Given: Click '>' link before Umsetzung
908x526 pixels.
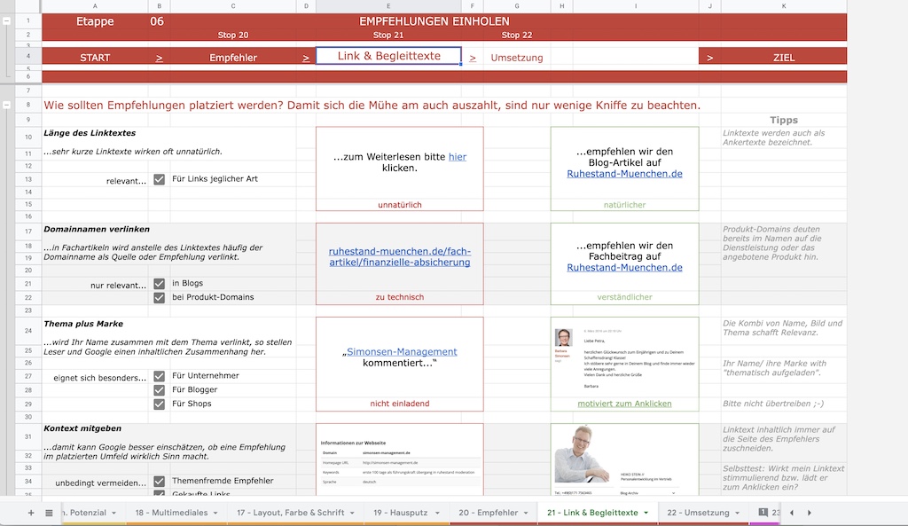Looking at the screenshot, I should point(473,58).
